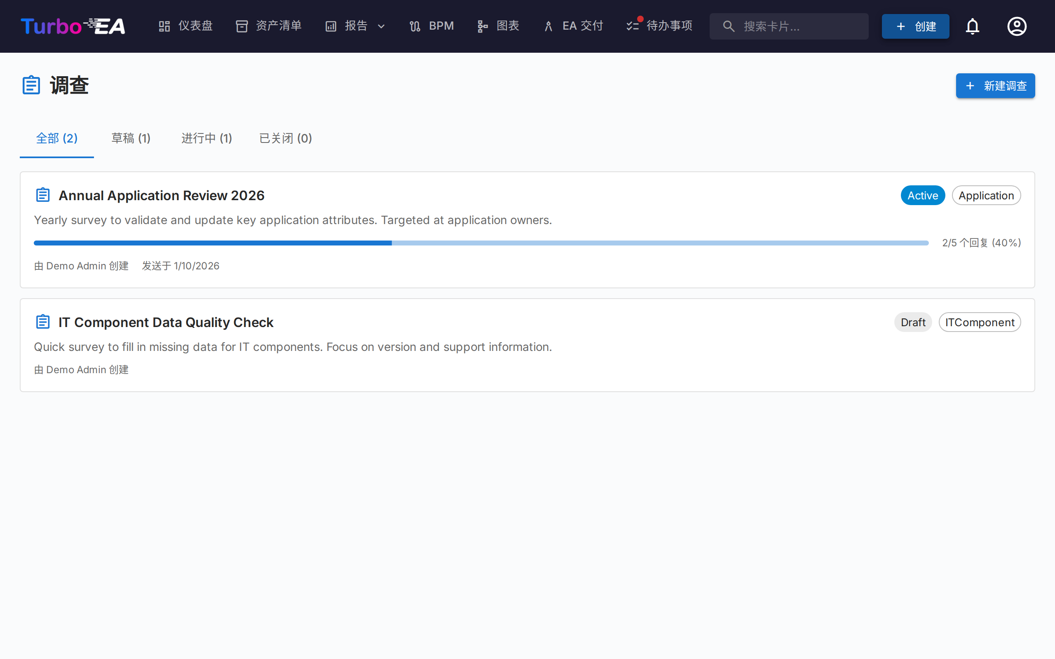Screen dimensions: 1055x659
Task: Open 待办事项 with red notification dot
Action: click(x=660, y=26)
